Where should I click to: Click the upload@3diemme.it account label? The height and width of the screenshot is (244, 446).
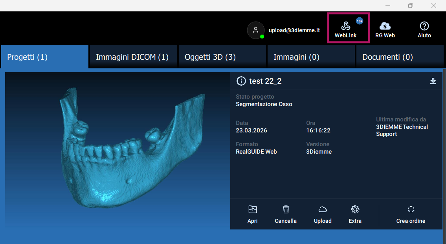[x=294, y=30]
